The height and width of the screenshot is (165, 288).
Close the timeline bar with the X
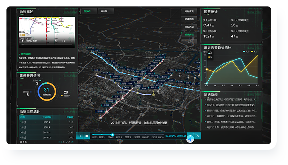(198, 136)
